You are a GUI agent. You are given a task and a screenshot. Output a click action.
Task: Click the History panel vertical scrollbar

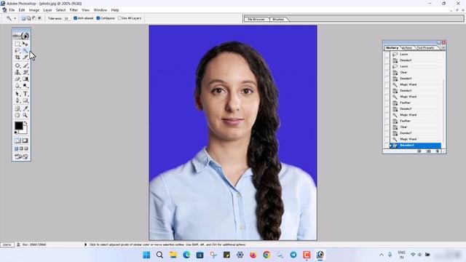click(443, 100)
